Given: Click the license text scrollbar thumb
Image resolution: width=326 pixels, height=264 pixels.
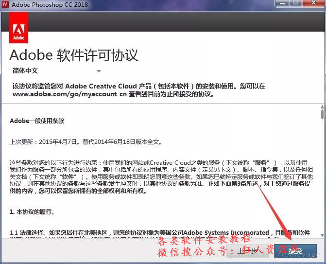Looking at the screenshot, I should click(322, 114).
